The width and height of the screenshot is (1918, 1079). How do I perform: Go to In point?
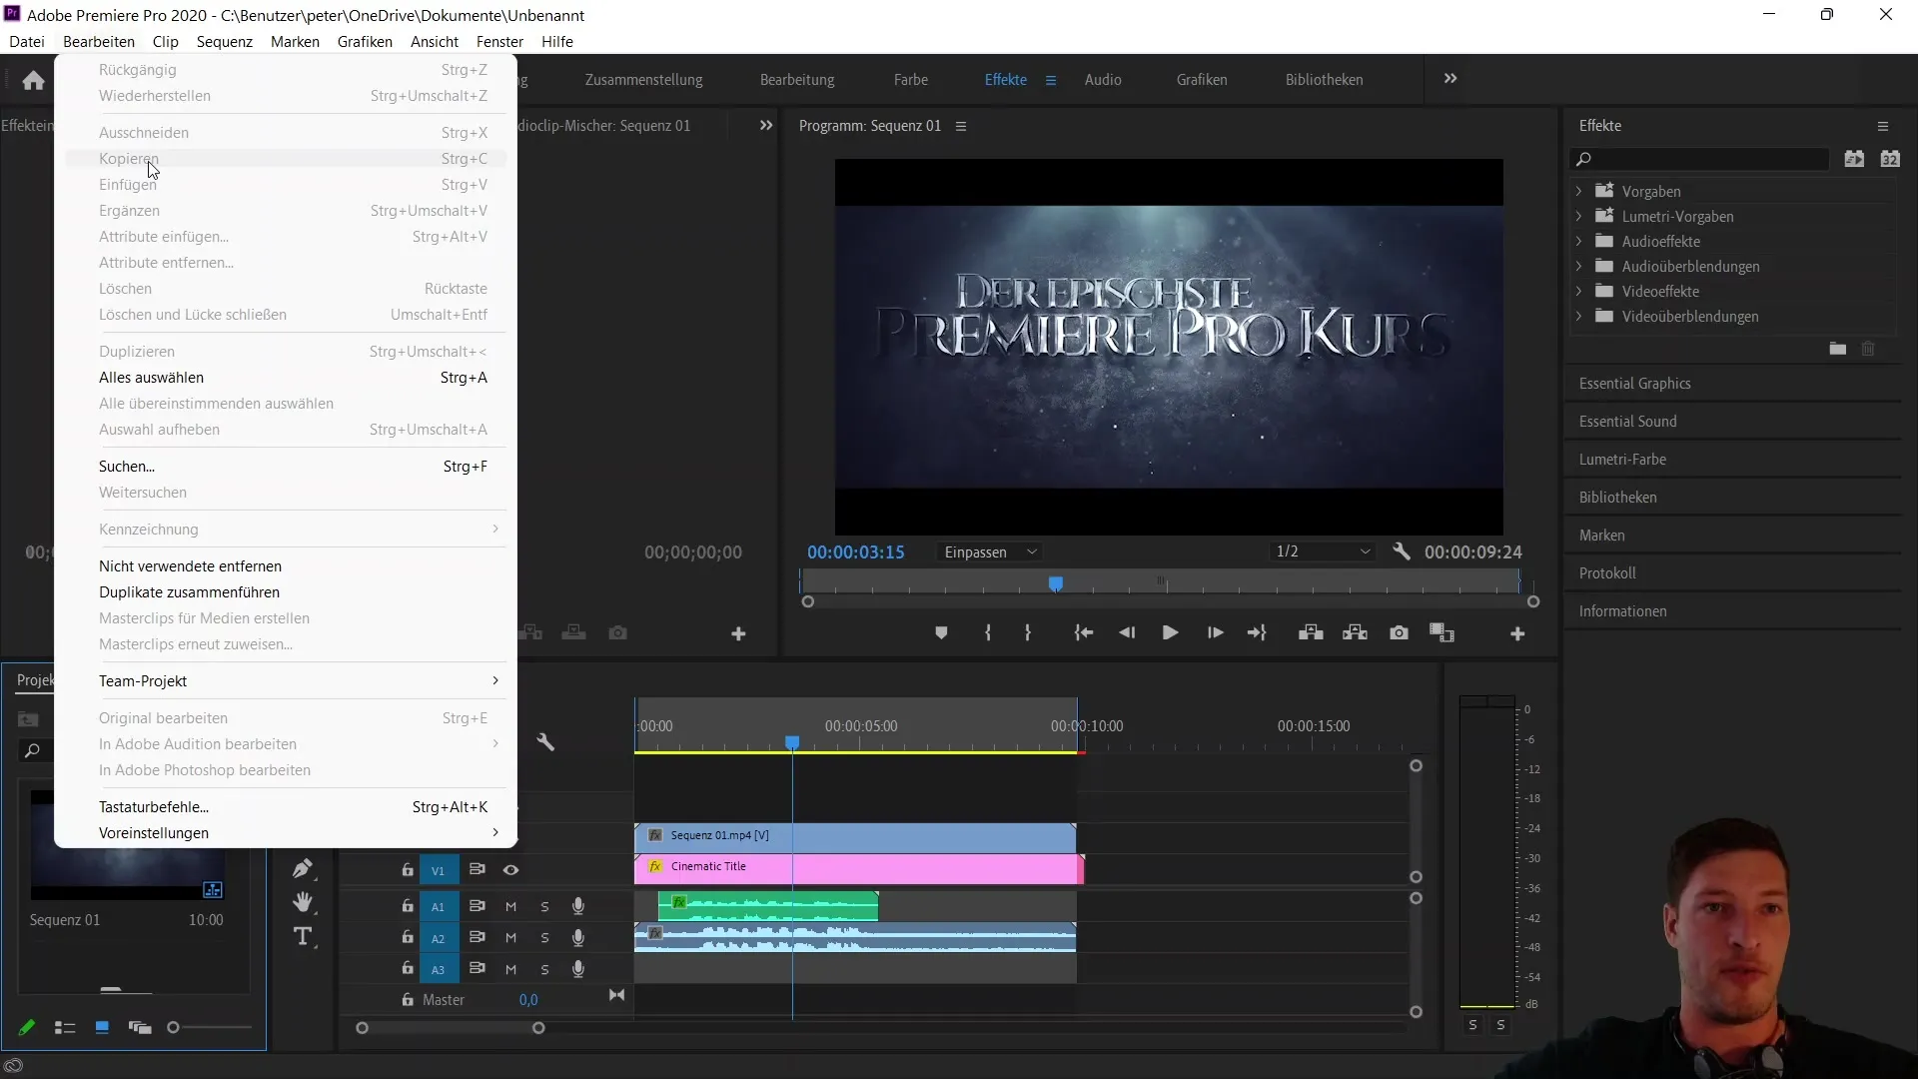[x=1084, y=633]
